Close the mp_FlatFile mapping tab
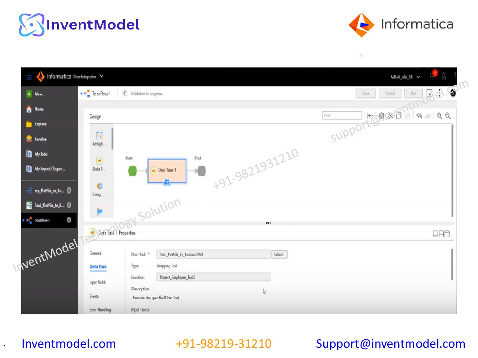 (x=69, y=190)
